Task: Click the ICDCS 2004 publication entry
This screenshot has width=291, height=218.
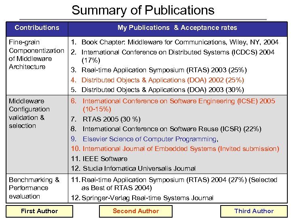Action: tap(173, 56)
